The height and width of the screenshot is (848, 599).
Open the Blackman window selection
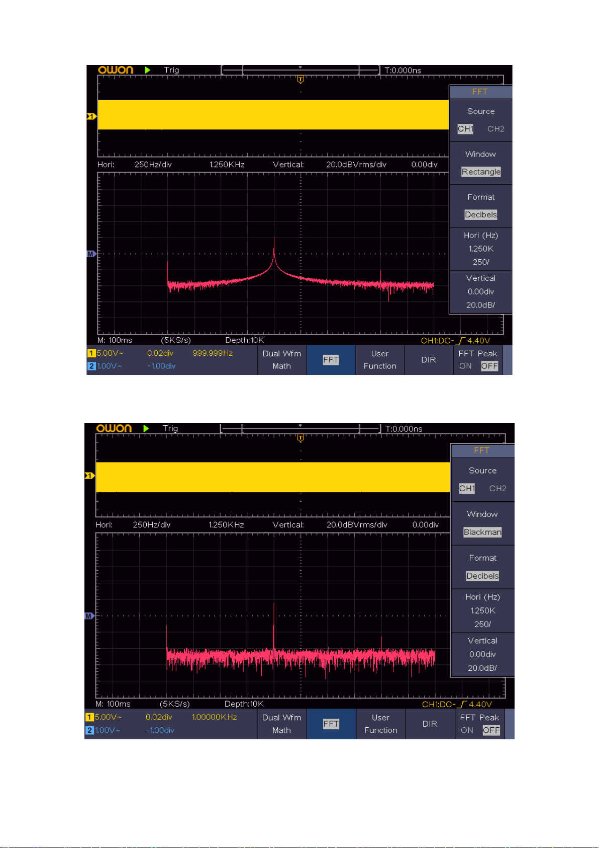(482, 532)
